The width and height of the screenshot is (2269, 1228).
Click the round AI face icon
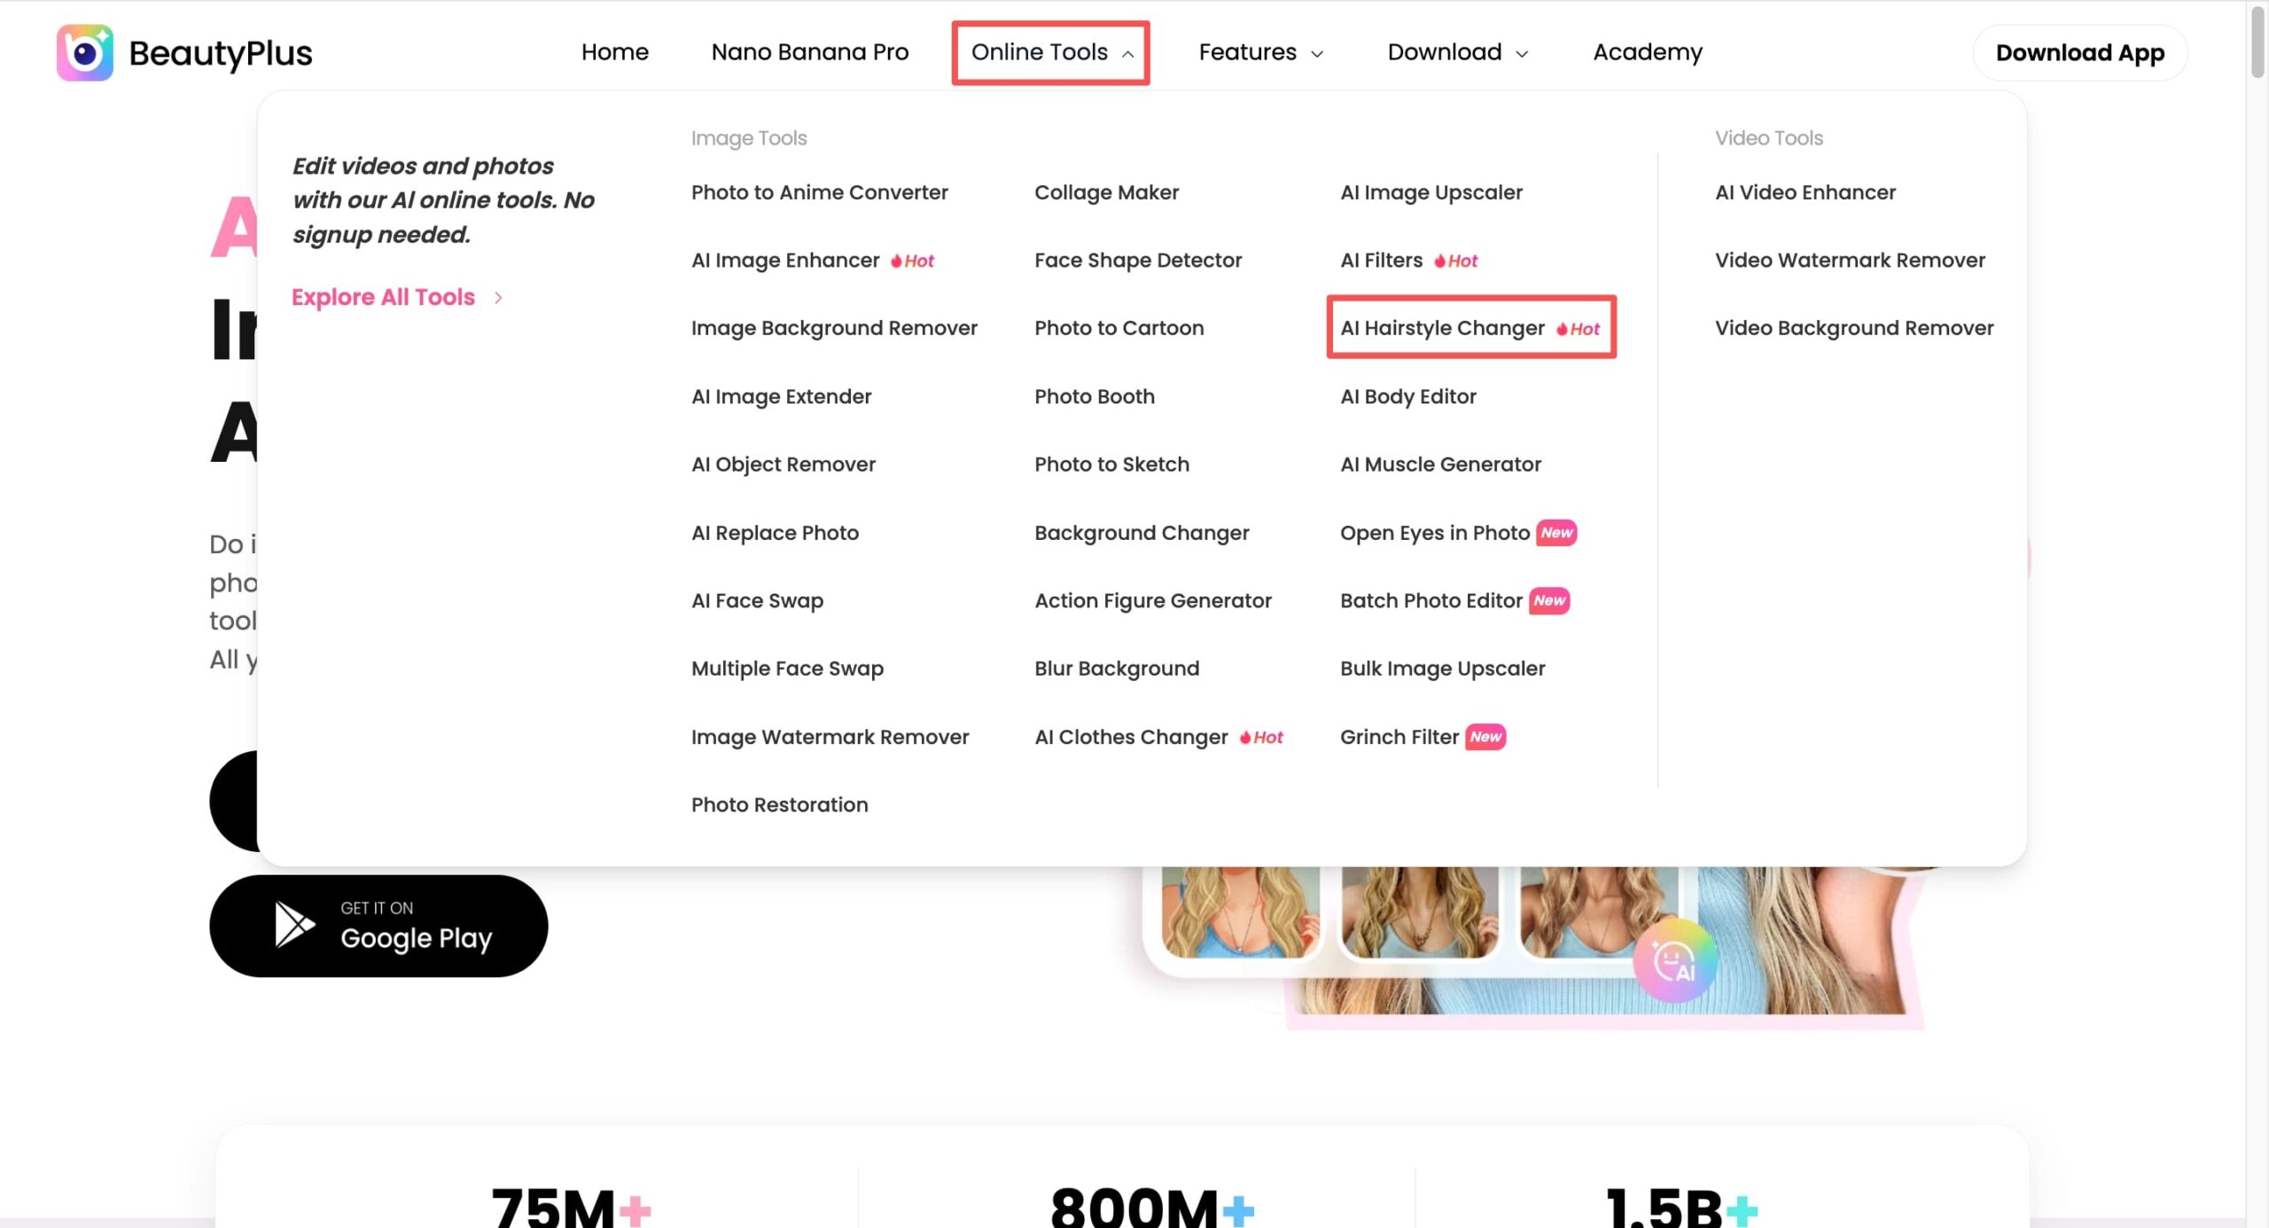pyautogui.click(x=1674, y=961)
